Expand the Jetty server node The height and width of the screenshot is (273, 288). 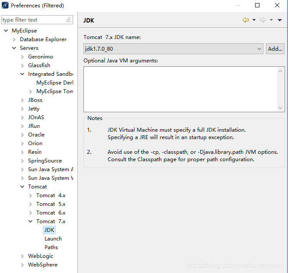coord(22,109)
